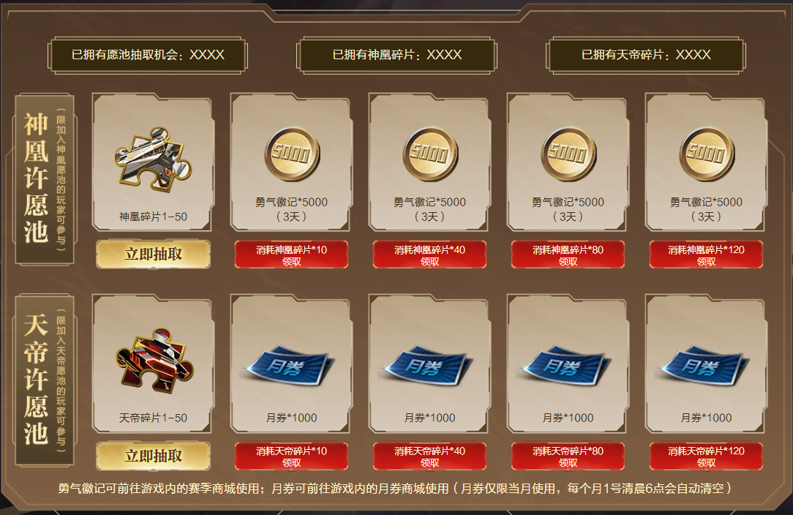Claim reward for 消耗神凰碎片*10
This screenshot has height=515, width=793.
(x=291, y=255)
